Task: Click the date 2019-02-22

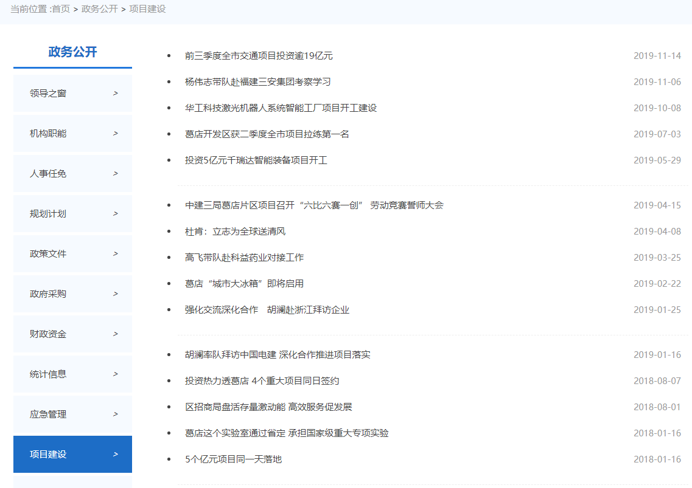Action: [x=657, y=283]
